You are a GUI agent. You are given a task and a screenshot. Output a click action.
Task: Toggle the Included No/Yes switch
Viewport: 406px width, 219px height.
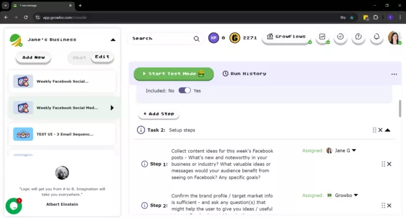pos(184,90)
